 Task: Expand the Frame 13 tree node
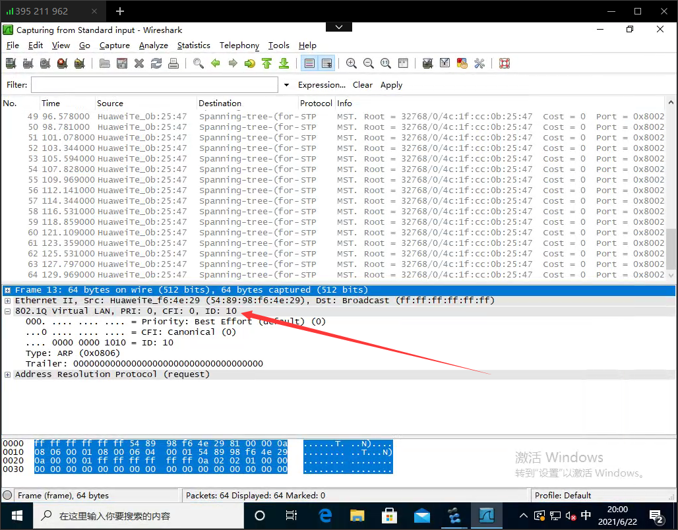pyautogui.click(x=7, y=290)
